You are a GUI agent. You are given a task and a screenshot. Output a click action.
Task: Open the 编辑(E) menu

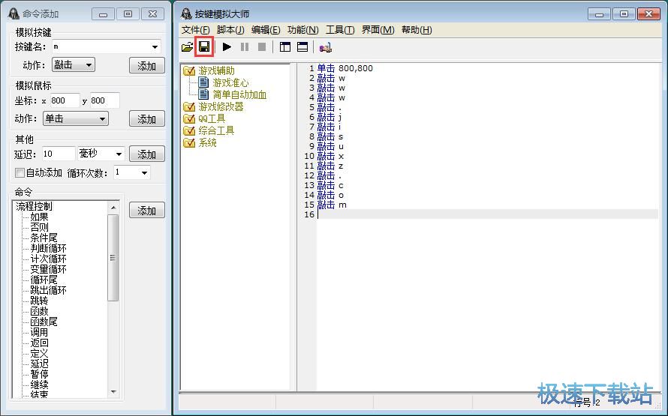click(266, 30)
